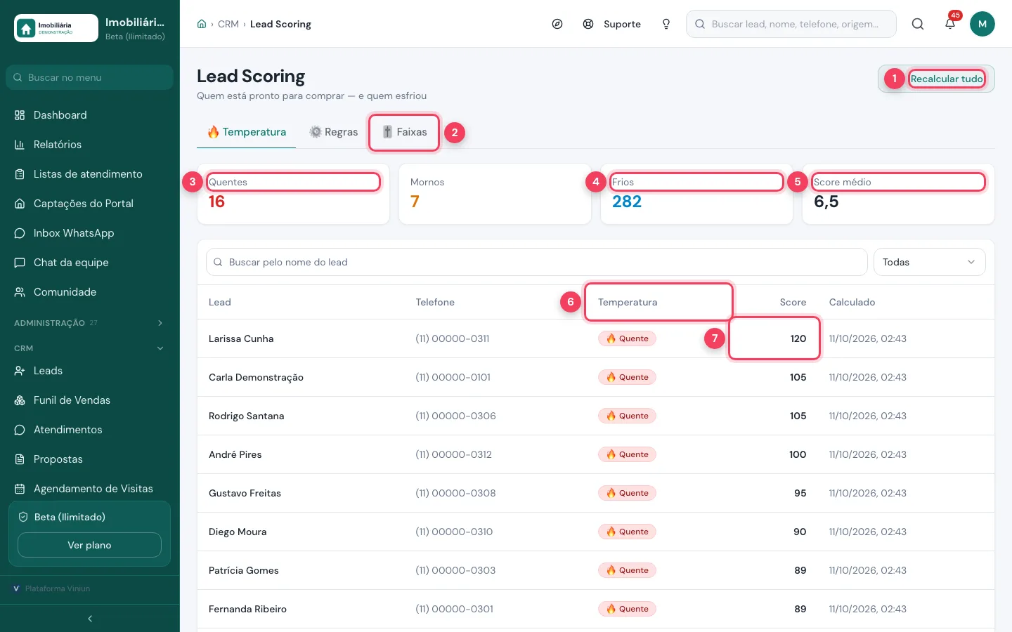Go to Comunidade in sidebar
The height and width of the screenshot is (632, 1012).
click(x=90, y=292)
